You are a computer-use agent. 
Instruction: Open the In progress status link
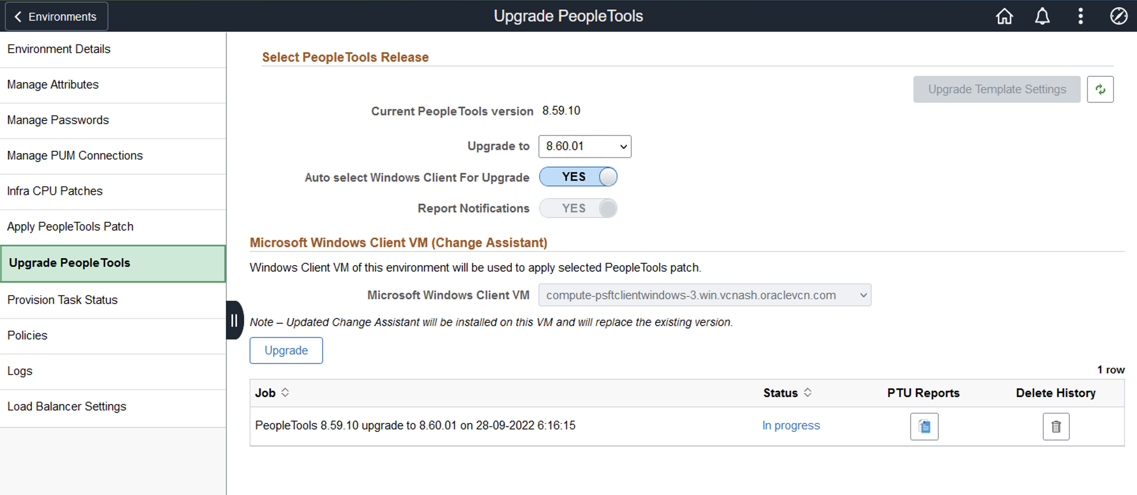tap(790, 426)
